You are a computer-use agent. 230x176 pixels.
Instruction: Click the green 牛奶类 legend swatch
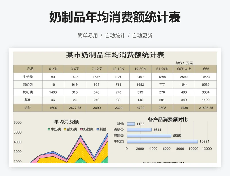click(49, 129)
